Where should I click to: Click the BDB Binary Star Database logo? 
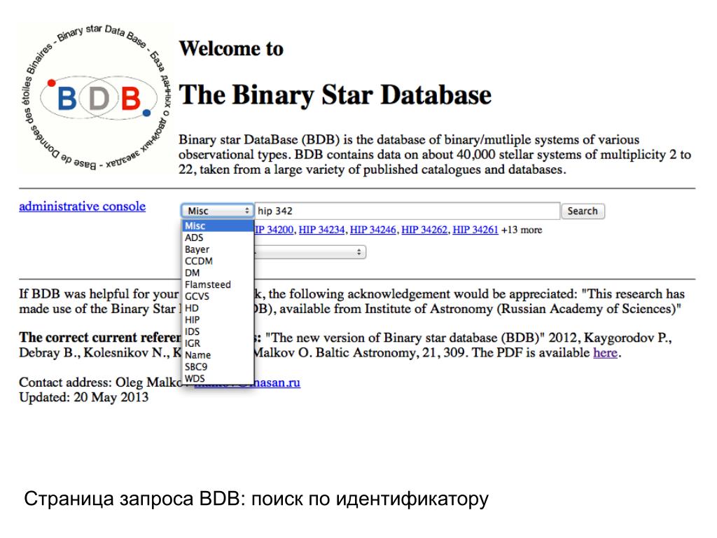(x=95, y=97)
